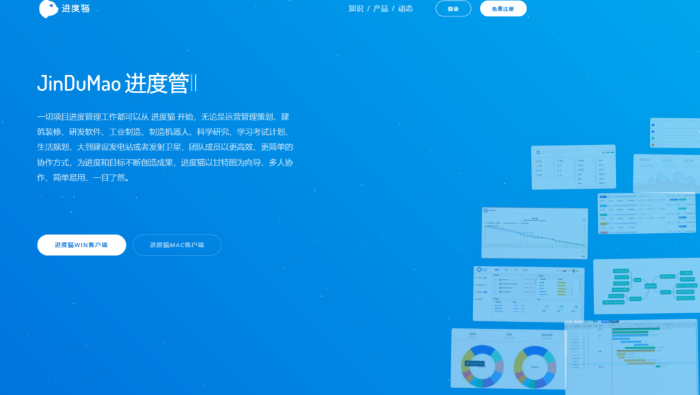Click the 登录 button
Image resolution: width=700 pixels, height=395 pixels.
(x=453, y=9)
